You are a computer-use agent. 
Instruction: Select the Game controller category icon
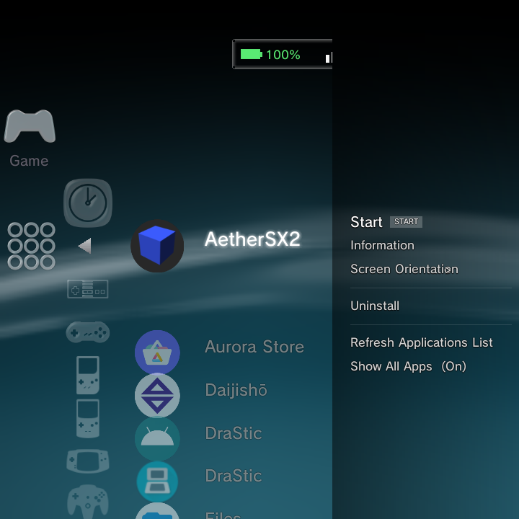point(30,126)
